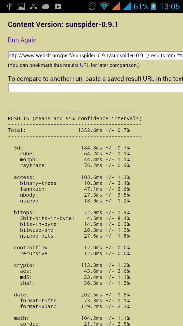Tap the vibrate mode phone icon
183x326 pixels.
92,6
